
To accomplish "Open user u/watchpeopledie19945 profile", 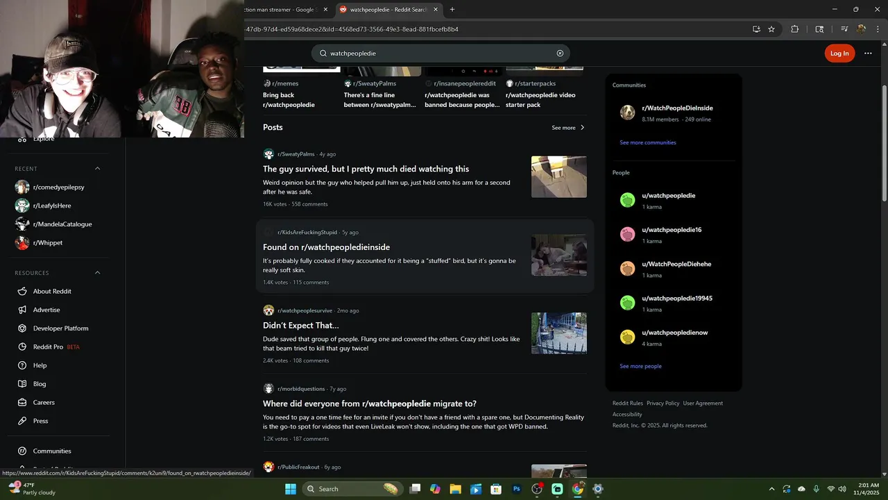I will click(677, 299).
